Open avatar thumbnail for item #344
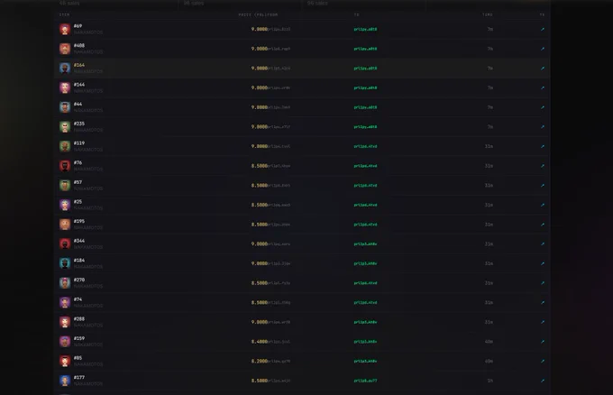The image size is (613, 395). [x=65, y=244]
